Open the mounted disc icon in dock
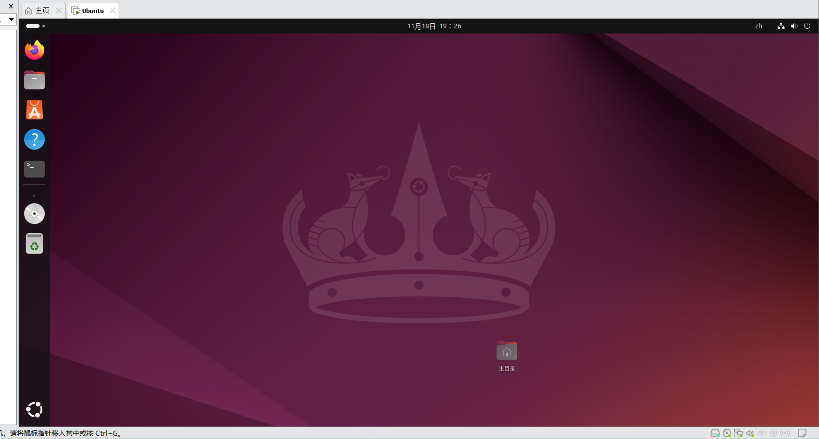The height and width of the screenshot is (439, 819). point(34,214)
